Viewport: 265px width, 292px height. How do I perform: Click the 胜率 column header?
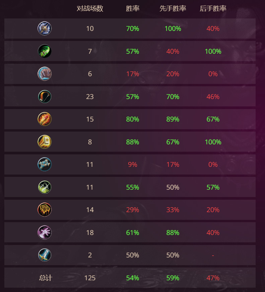[133, 8]
